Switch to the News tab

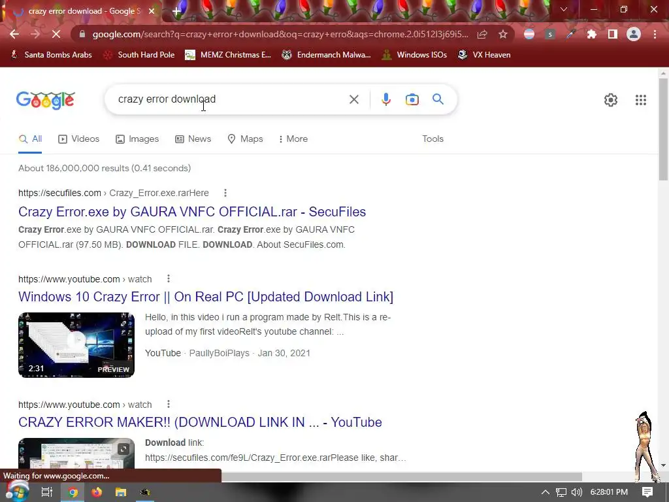click(193, 139)
